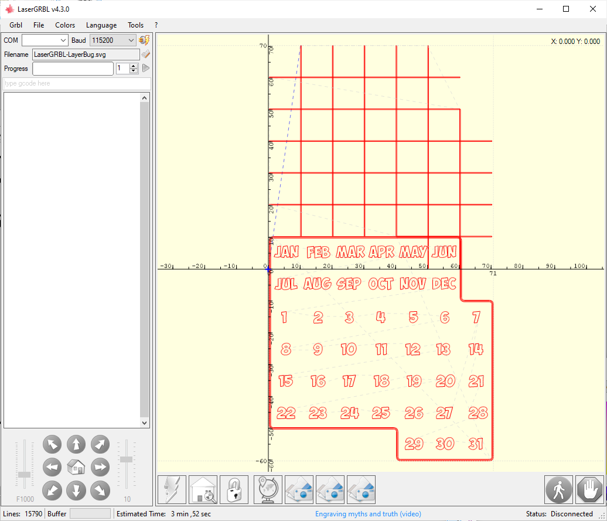607x521 pixels.
Task: Click the Connect plug icon beside Baud
Action: tap(144, 40)
